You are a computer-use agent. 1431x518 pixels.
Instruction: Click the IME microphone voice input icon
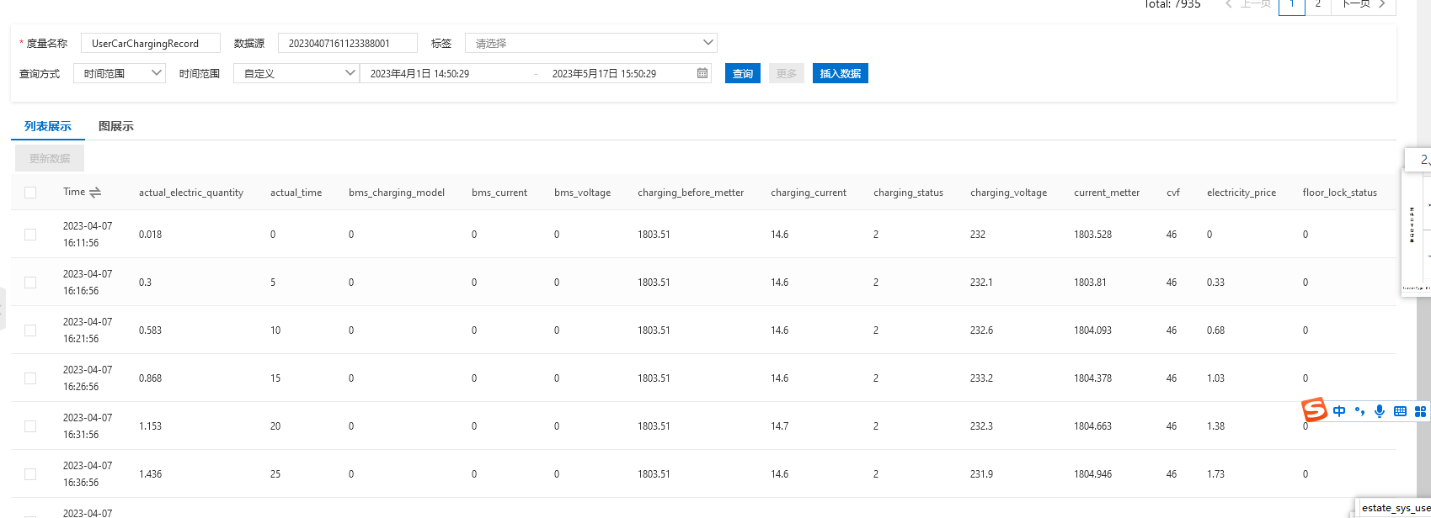(1380, 411)
